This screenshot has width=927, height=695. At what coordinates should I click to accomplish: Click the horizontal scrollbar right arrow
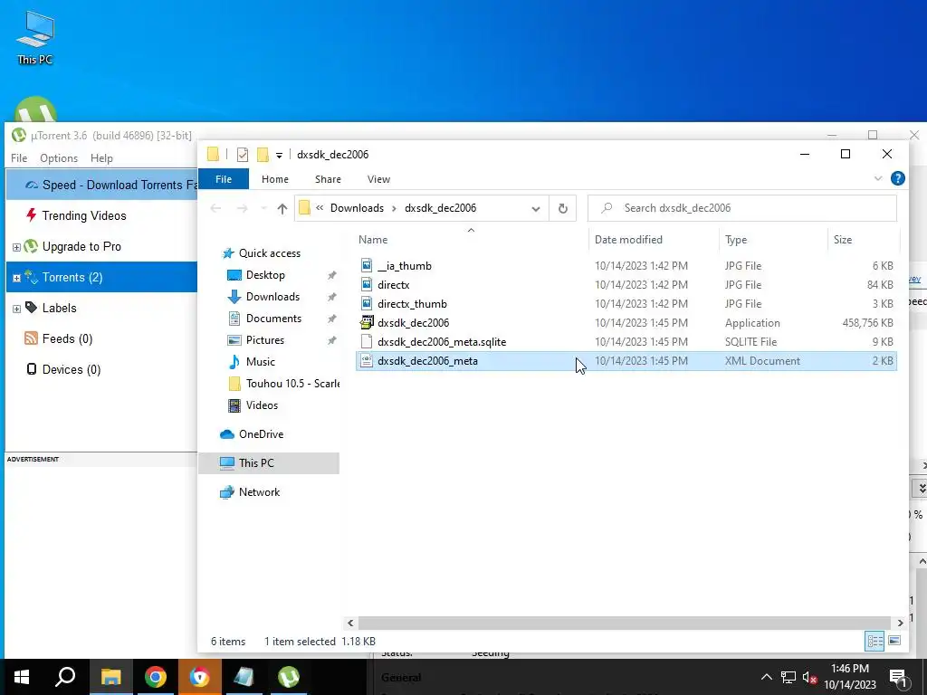pos(900,623)
